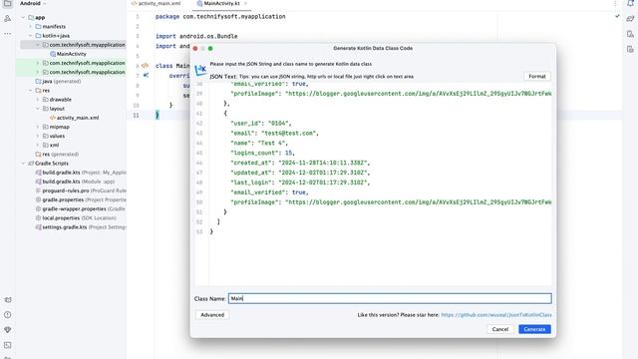Open the Problems tool window icon
Viewport: 638px width, 359px height.
pyautogui.click(x=7, y=315)
